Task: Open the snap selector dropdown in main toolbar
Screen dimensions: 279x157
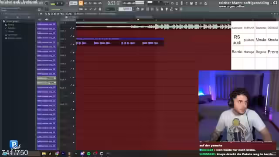Action: click(110, 9)
